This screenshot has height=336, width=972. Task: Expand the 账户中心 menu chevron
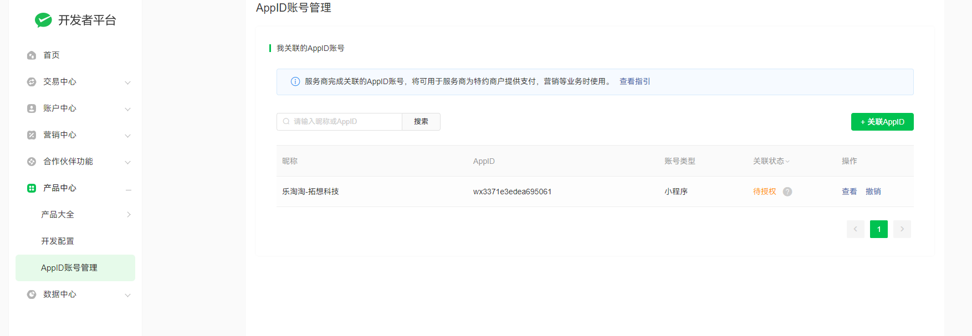tap(127, 109)
